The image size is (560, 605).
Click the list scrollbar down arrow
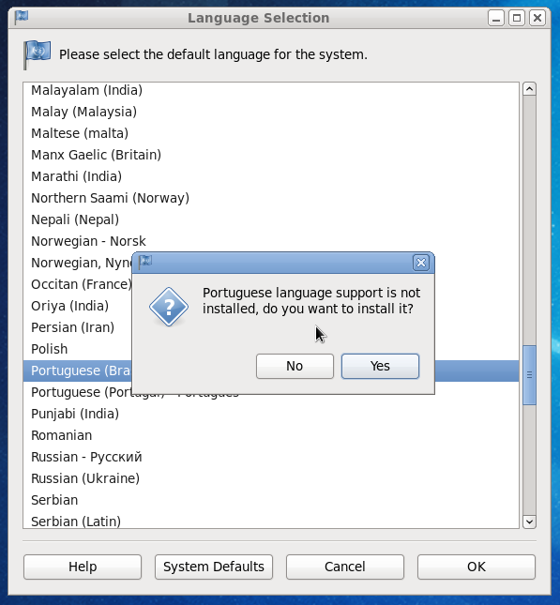tap(529, 522)
